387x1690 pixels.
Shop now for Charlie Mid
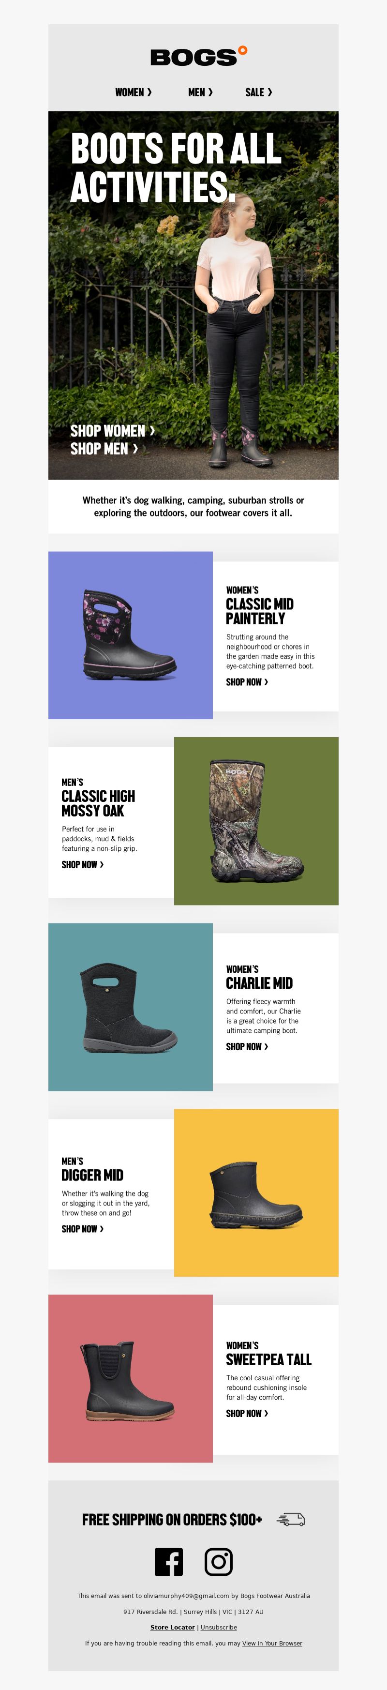(x=247, y=1046)
